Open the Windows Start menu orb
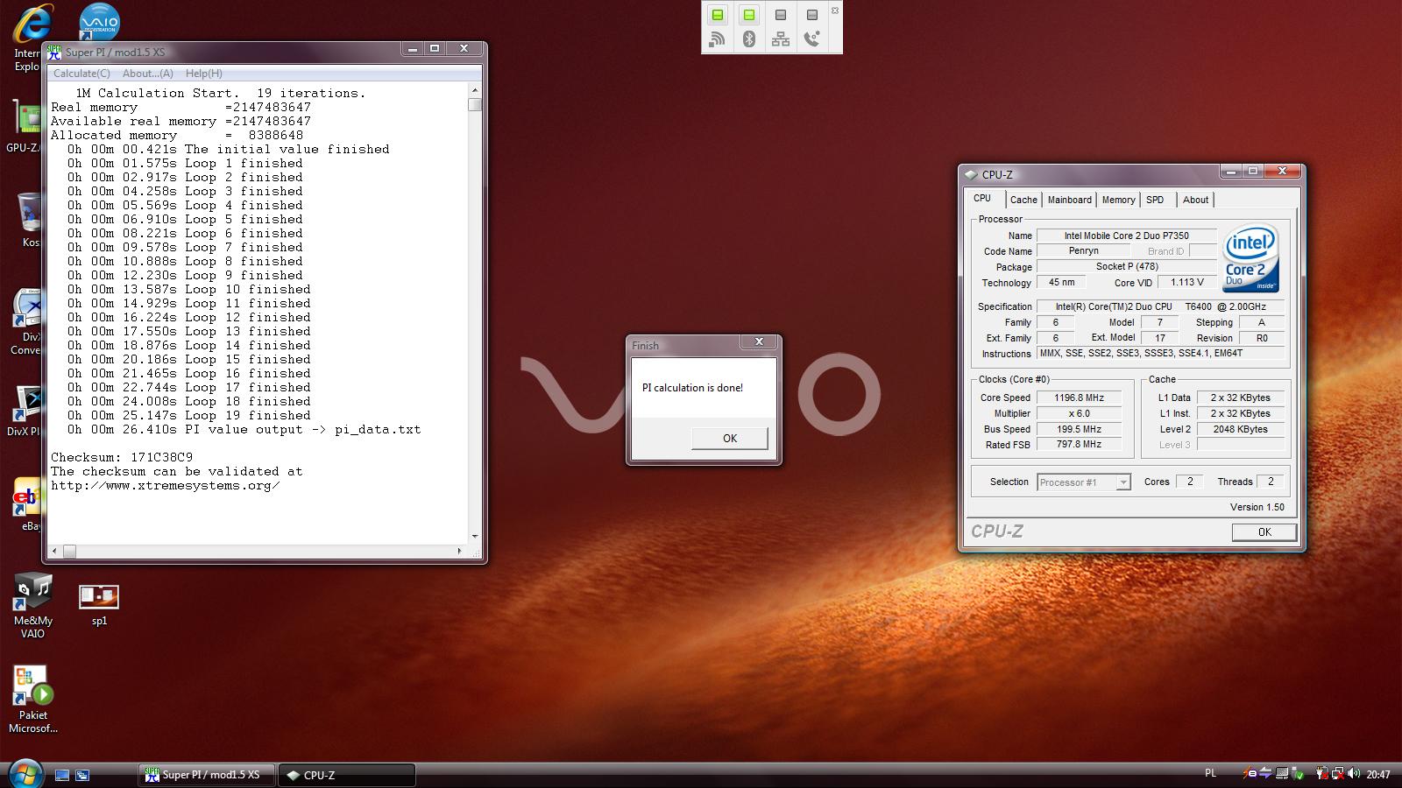Screen dimensions: 1402x788 [25, 774]
